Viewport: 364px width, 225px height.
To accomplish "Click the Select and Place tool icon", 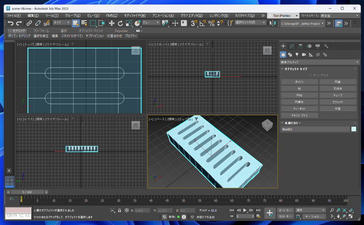I will (138, 23).
